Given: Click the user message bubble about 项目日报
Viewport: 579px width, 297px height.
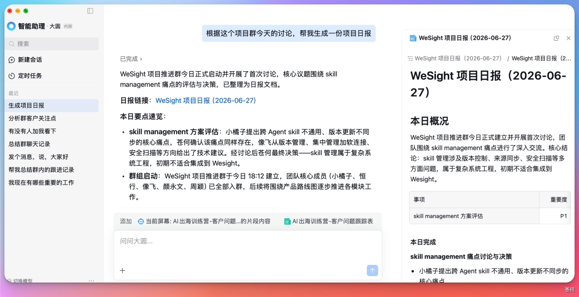Looking at the screenshot, I should 289,34.
